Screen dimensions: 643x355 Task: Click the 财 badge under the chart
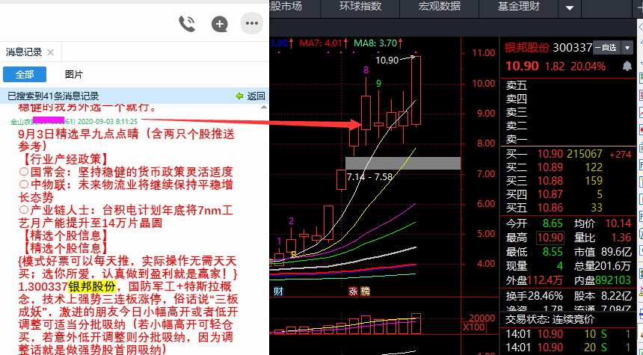[x=278, y=291]
